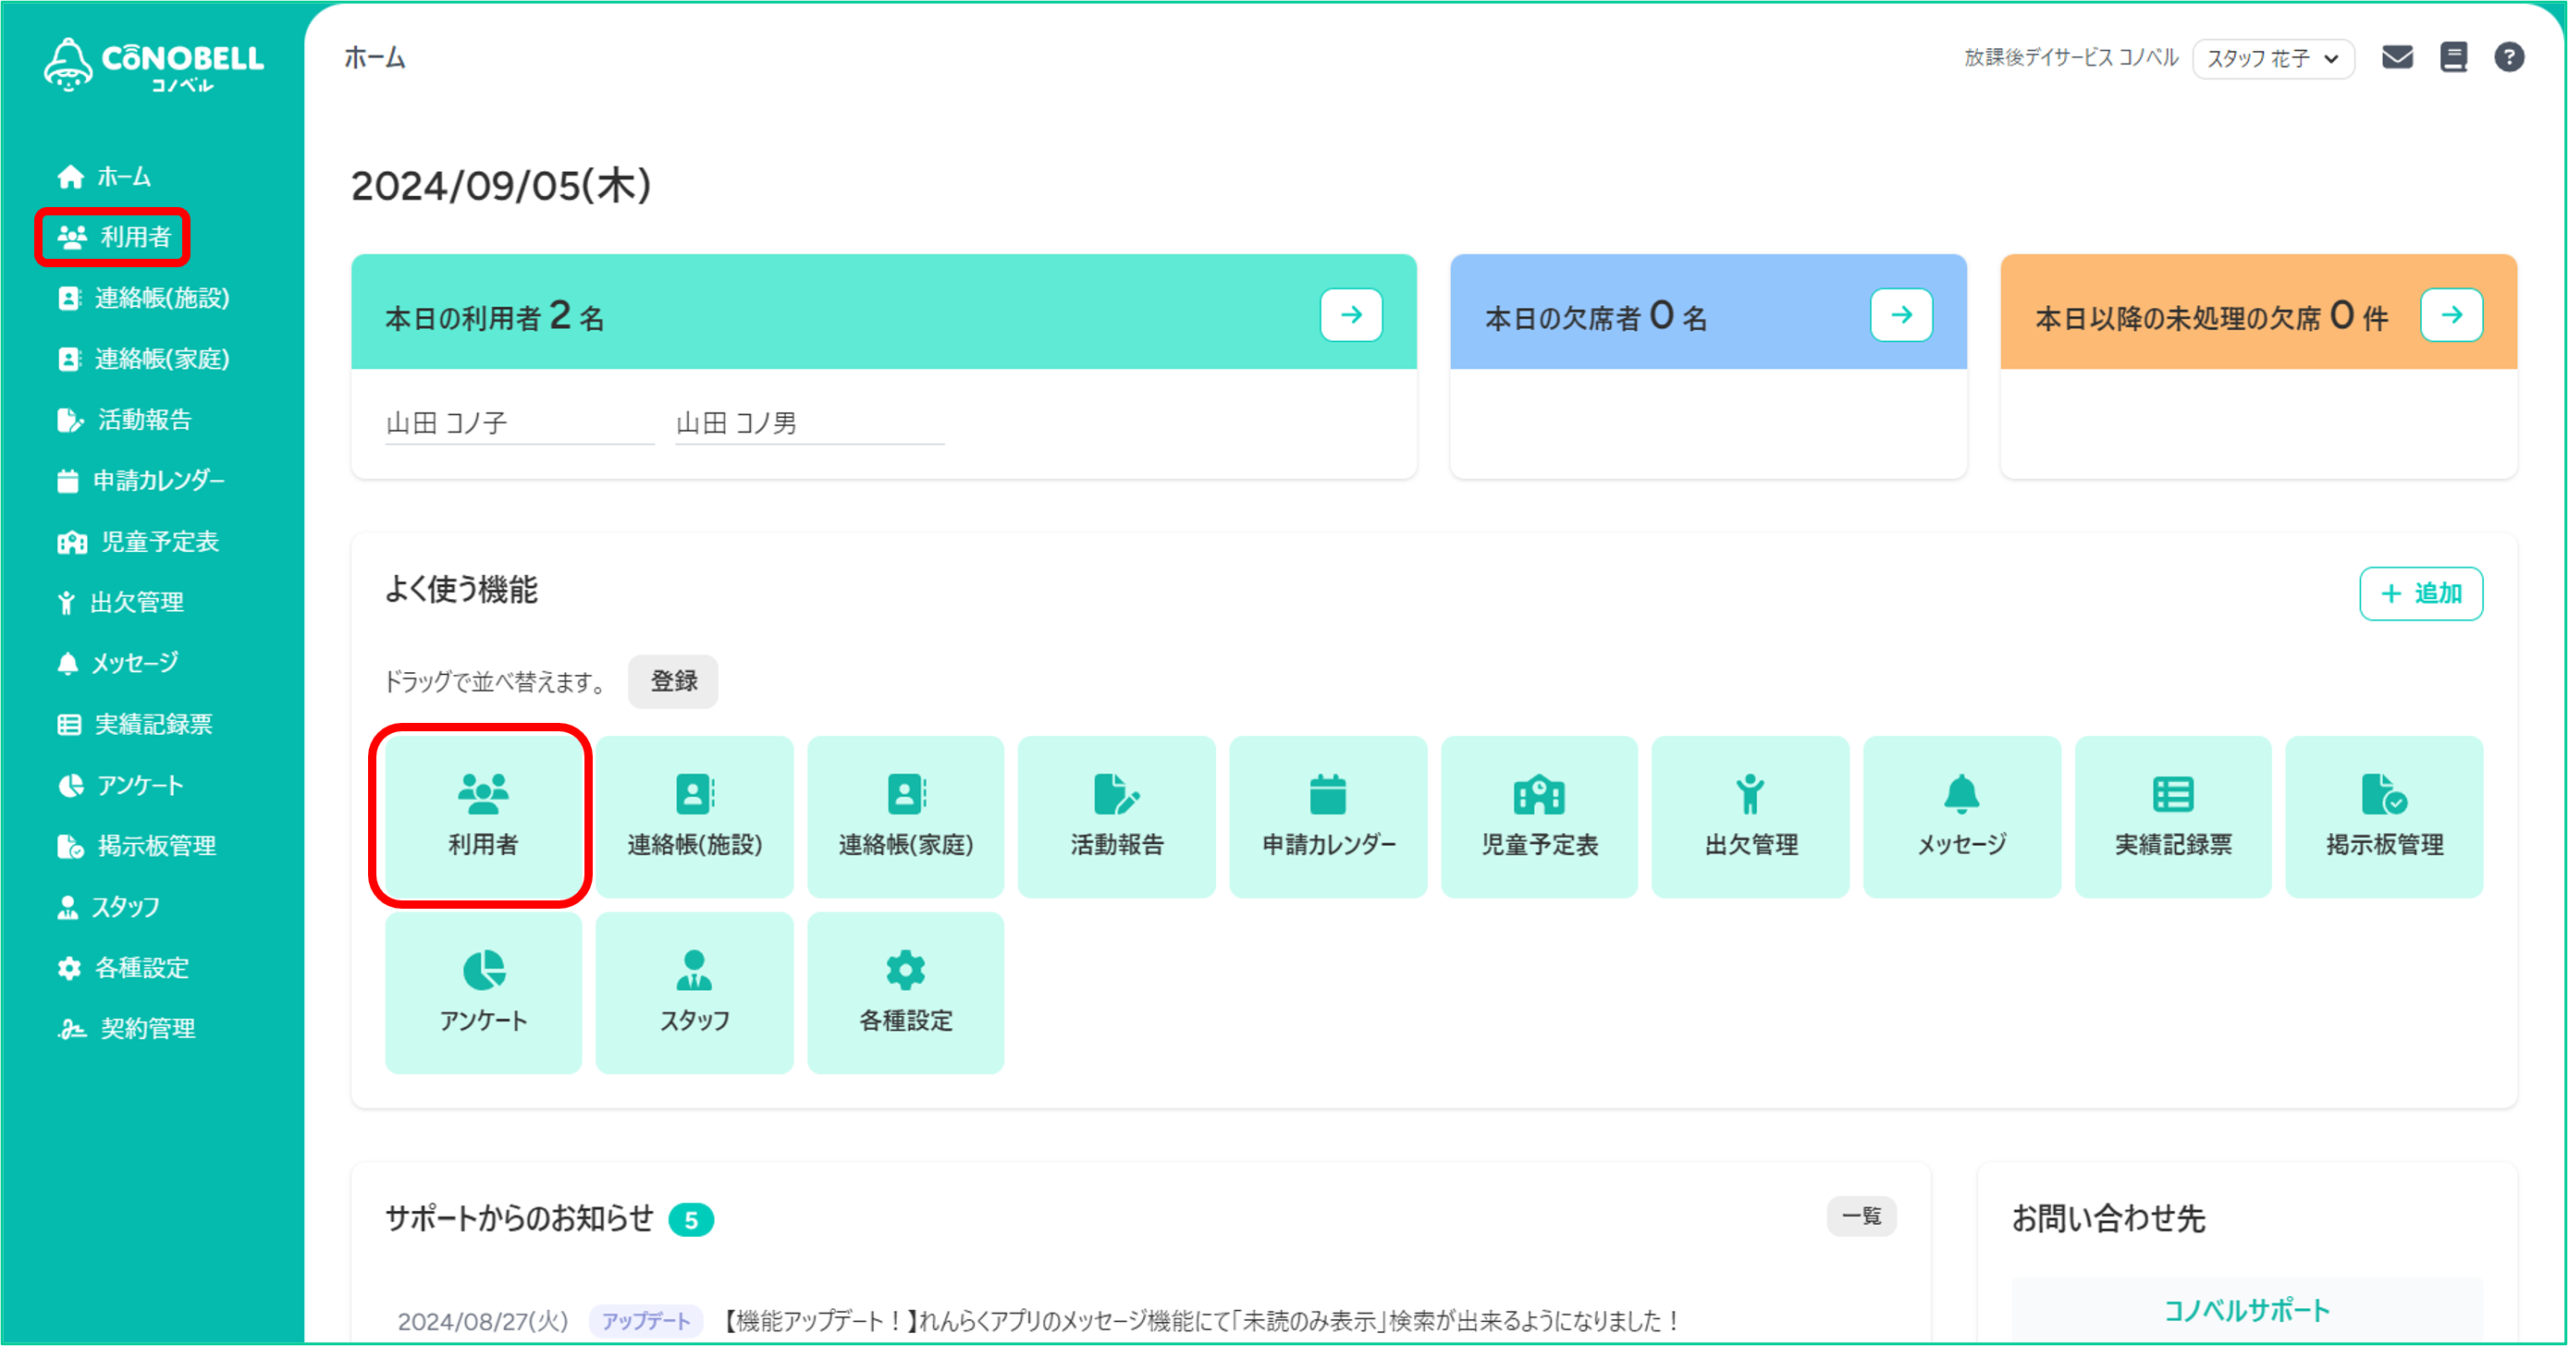Click user name 山田 コノ子
The width and height of the screenshot is (2568, 1346).
447,423
